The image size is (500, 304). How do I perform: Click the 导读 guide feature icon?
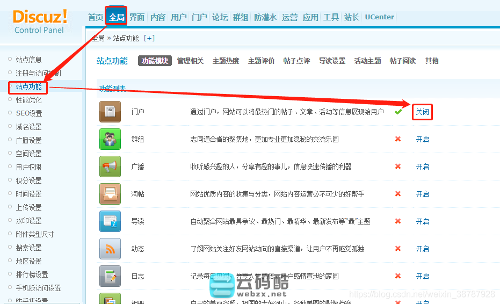tap(110, 221)
